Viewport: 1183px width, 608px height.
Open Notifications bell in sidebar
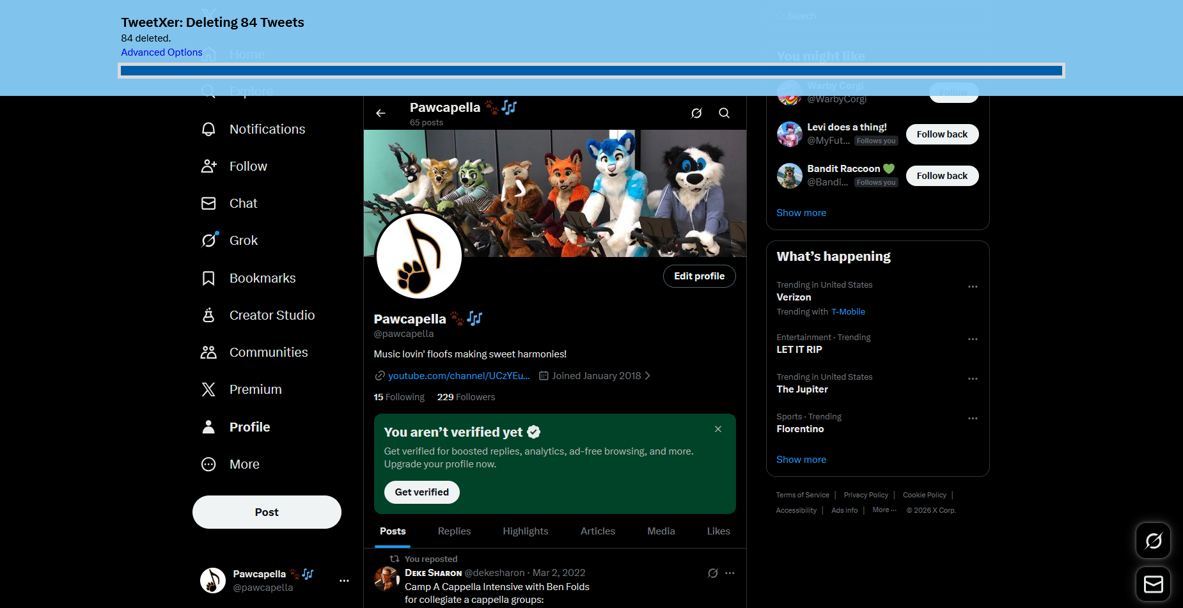[208, 129]
